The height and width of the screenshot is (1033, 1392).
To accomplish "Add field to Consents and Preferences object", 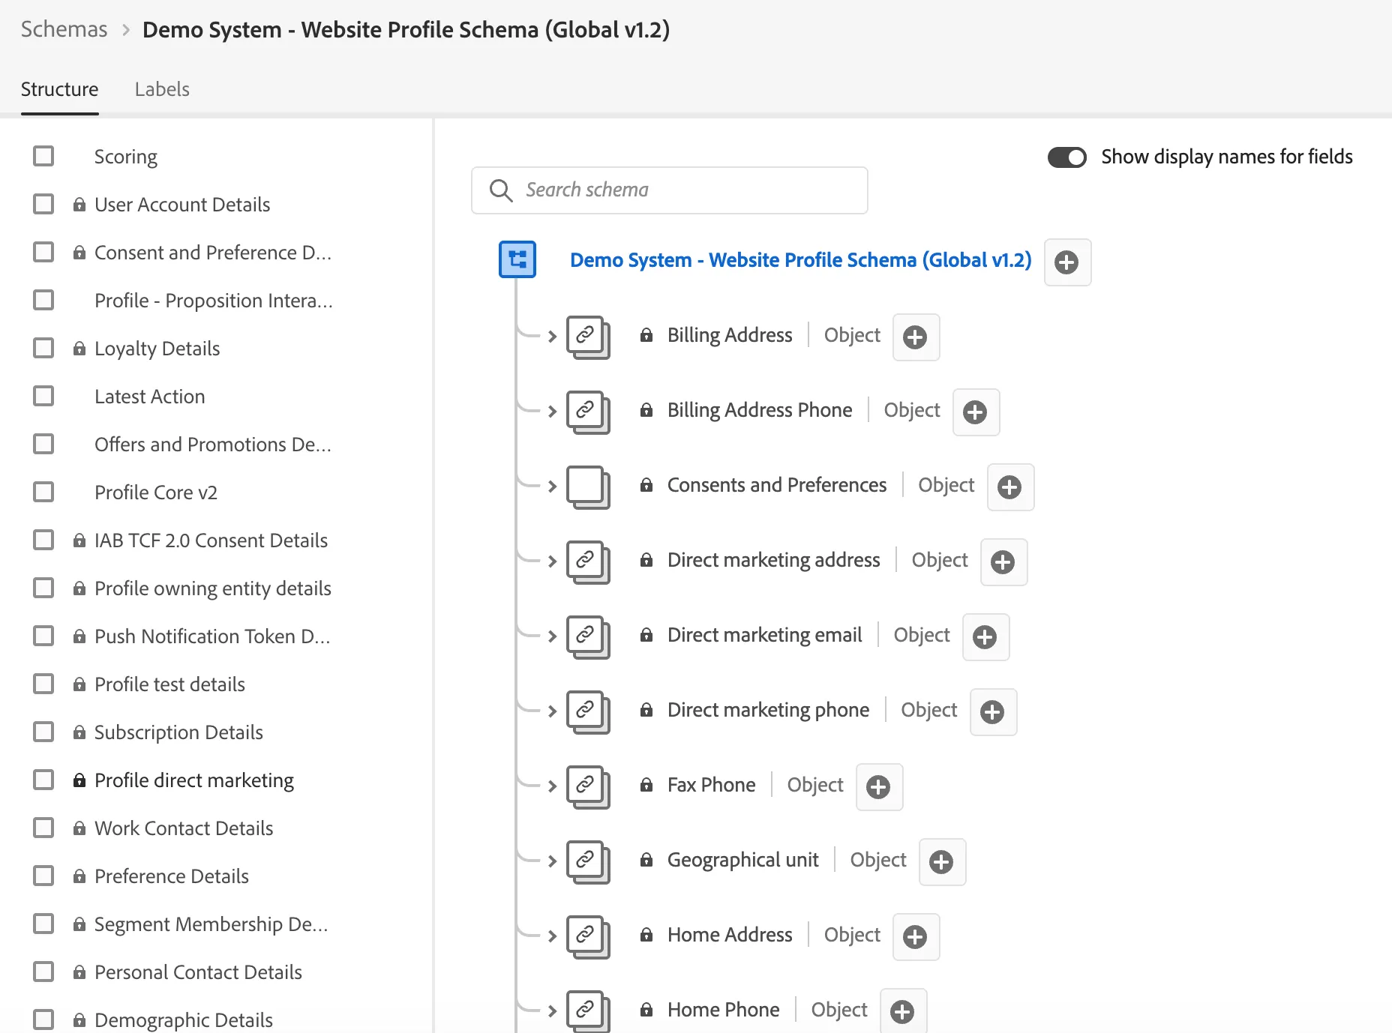I will [1009, 487].
